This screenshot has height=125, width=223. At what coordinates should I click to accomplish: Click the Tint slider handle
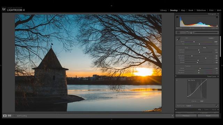[199, 44]
